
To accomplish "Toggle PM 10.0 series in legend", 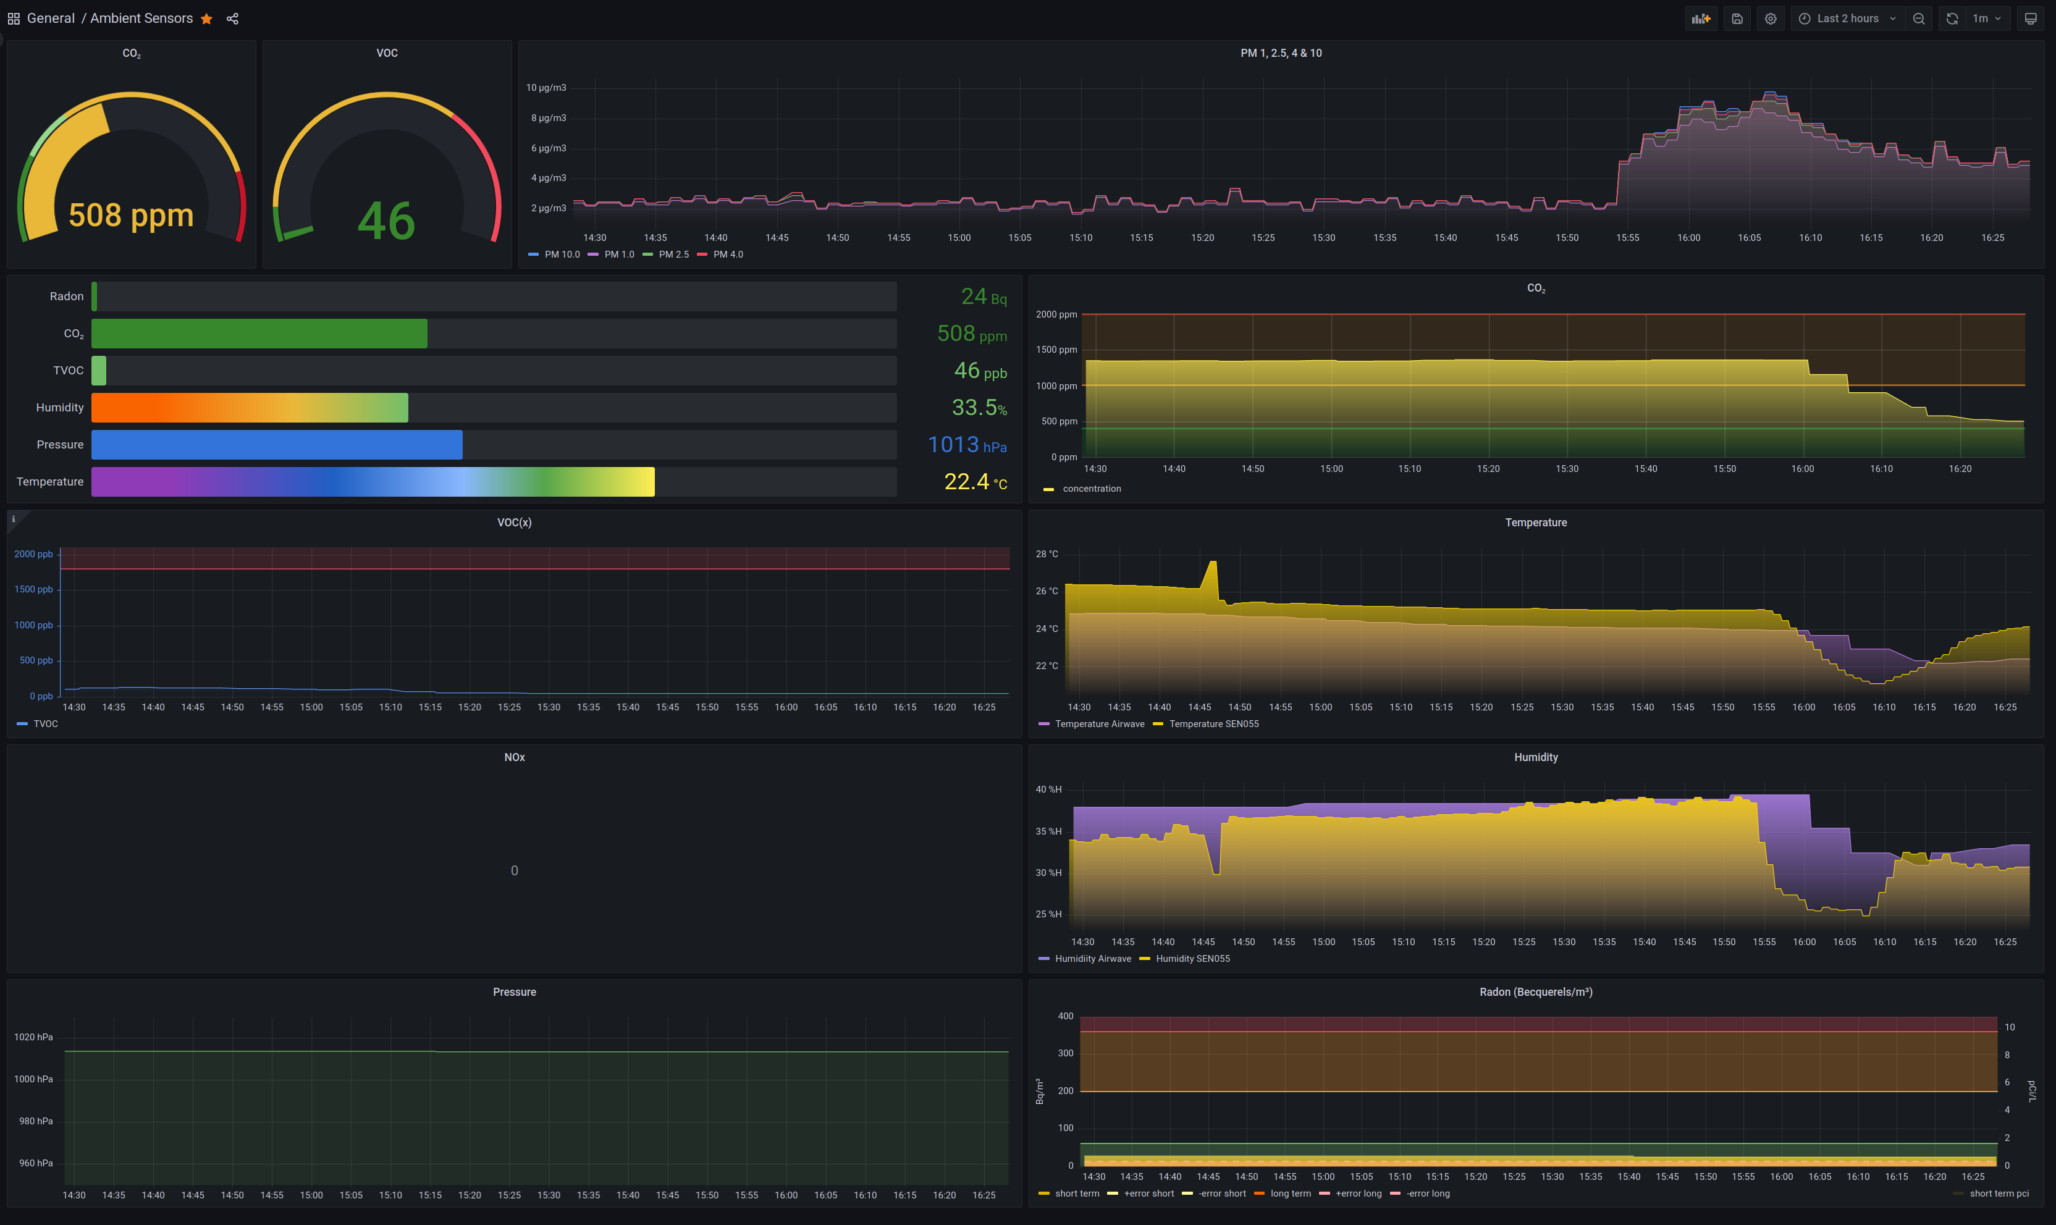I will point(561,255).
